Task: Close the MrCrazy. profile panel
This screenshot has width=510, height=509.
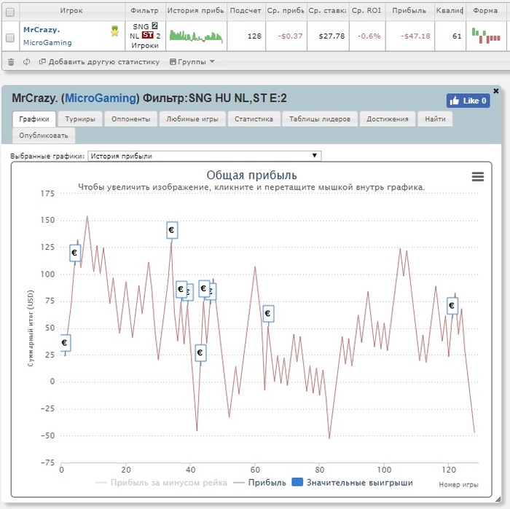Action: (x=495, y=91)
